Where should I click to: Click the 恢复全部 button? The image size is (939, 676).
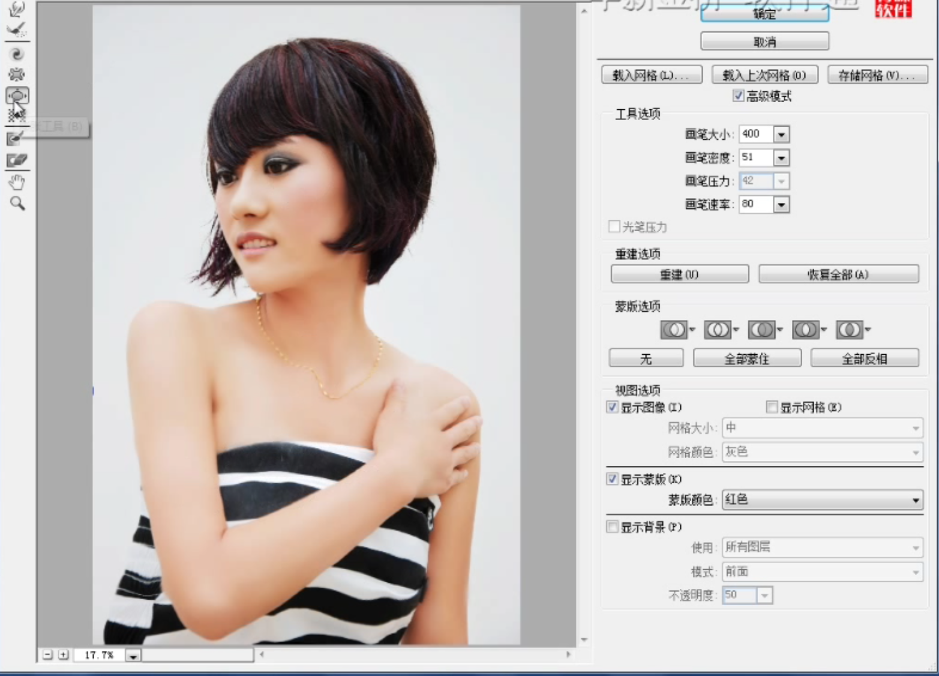point(838,274)
